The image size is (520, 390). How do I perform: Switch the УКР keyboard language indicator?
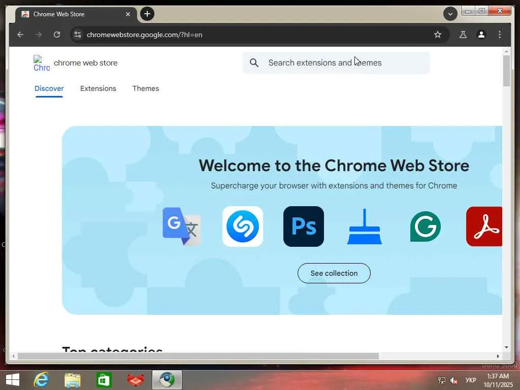tap(471, 380)
